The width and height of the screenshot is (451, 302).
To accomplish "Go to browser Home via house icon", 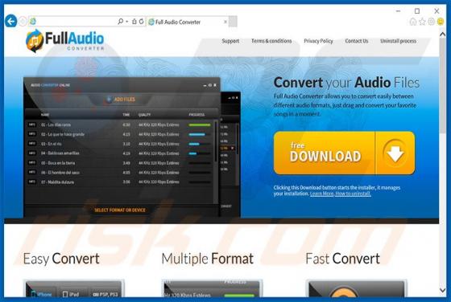I will (413, 22).
